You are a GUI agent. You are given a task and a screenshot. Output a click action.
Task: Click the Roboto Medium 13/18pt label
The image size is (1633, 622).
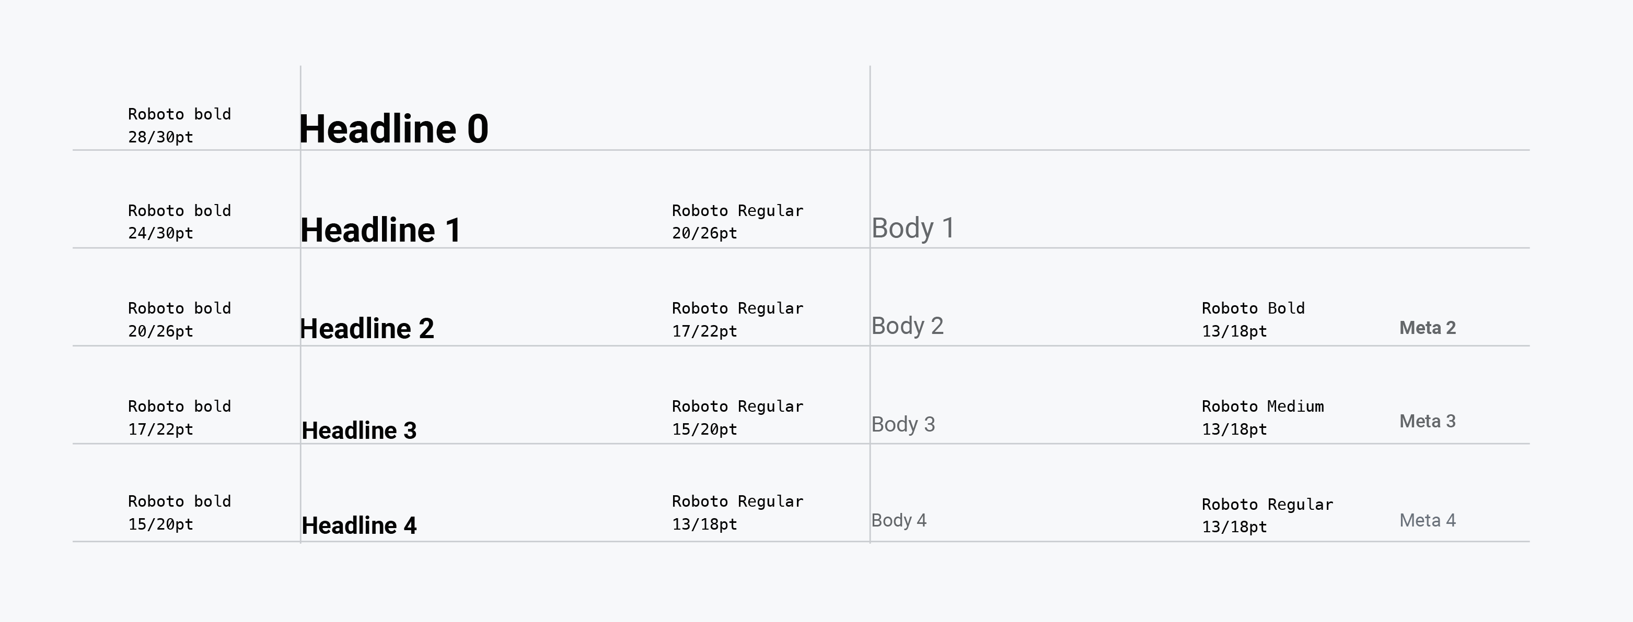(1262, 417)
